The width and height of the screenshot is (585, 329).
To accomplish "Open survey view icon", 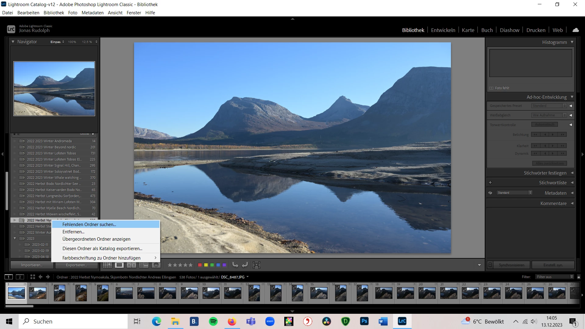I will pyautogui.click(x=144, y=265).
